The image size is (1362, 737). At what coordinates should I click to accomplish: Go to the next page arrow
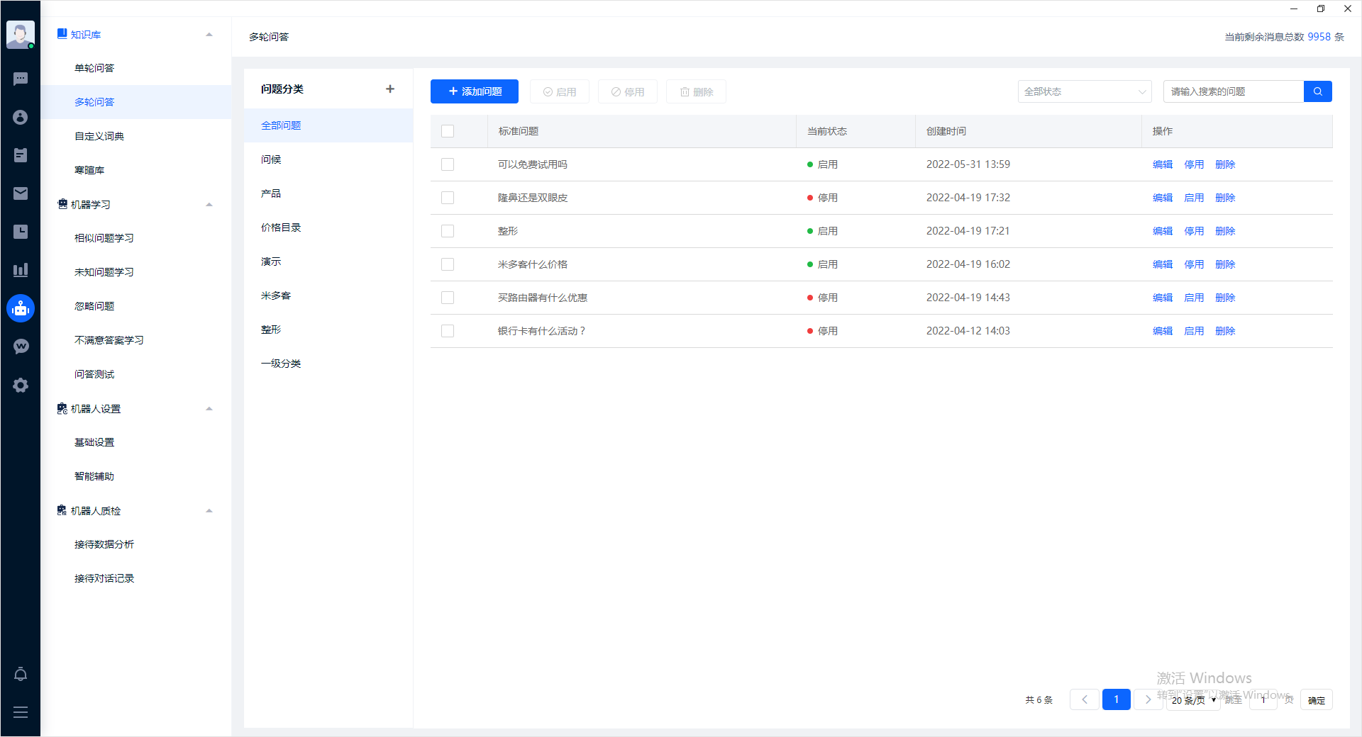[1148, 699]
